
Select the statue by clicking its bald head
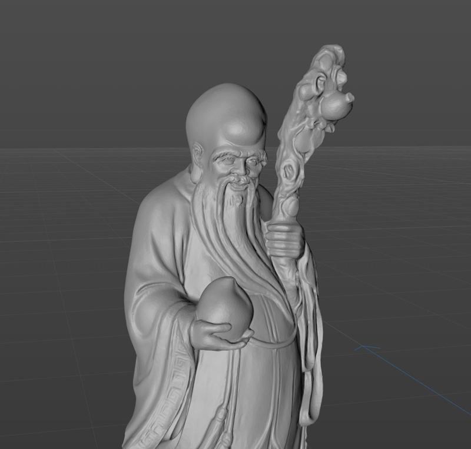click(226, 115)
